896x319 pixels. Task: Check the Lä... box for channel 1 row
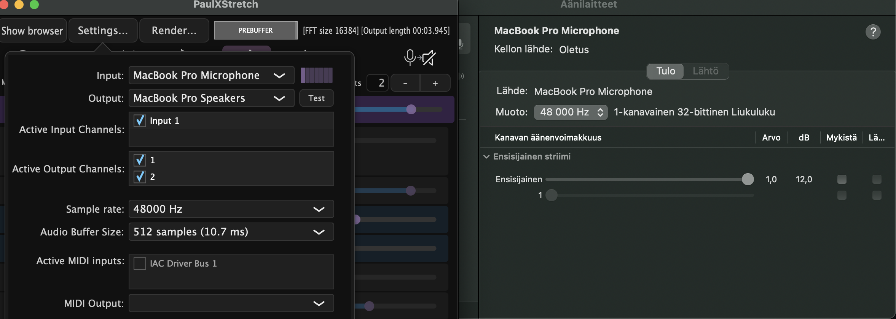coord(877,195)
